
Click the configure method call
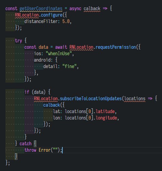[x=52, y=15]
